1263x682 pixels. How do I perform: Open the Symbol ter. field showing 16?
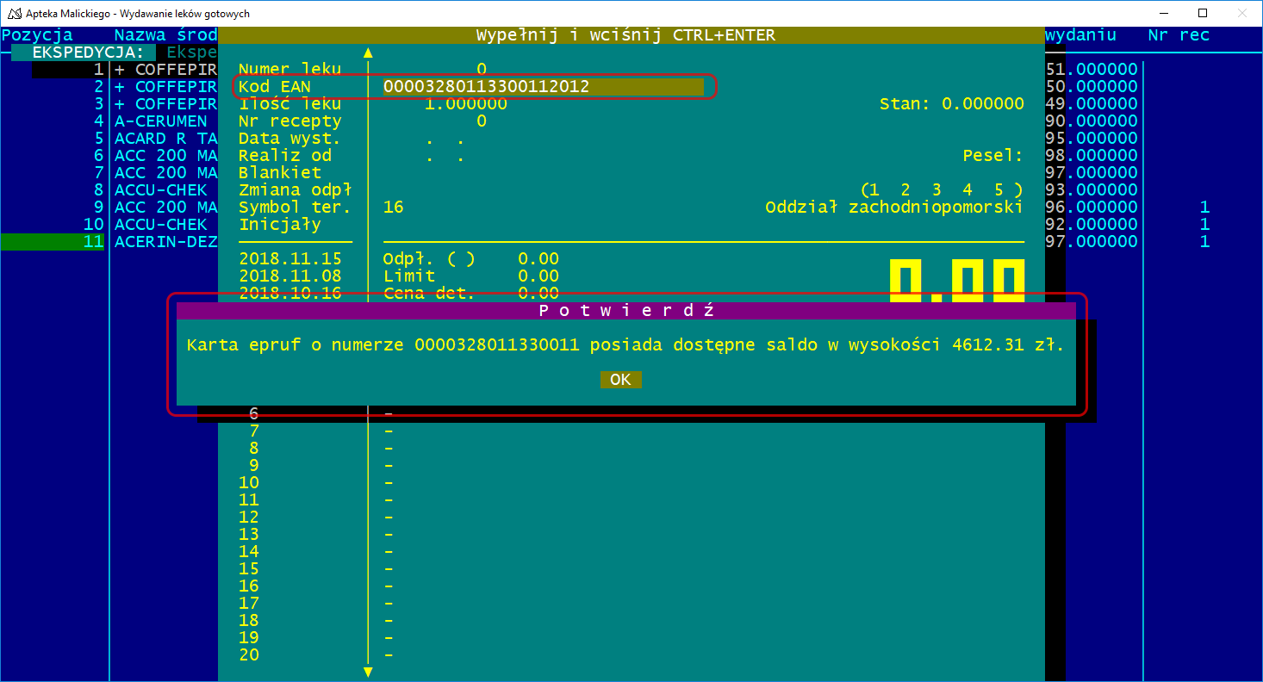(x=394, y=208)
